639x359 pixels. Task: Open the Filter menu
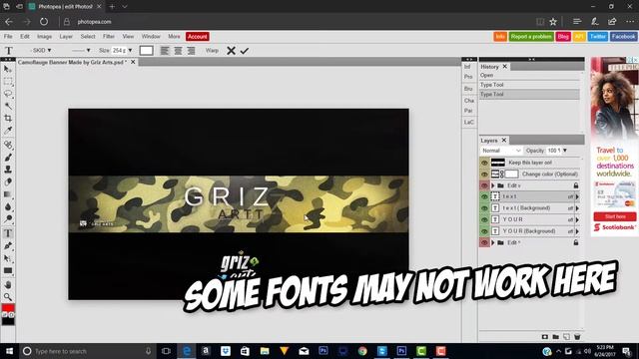pyautogui.click(x=109, y=36)
